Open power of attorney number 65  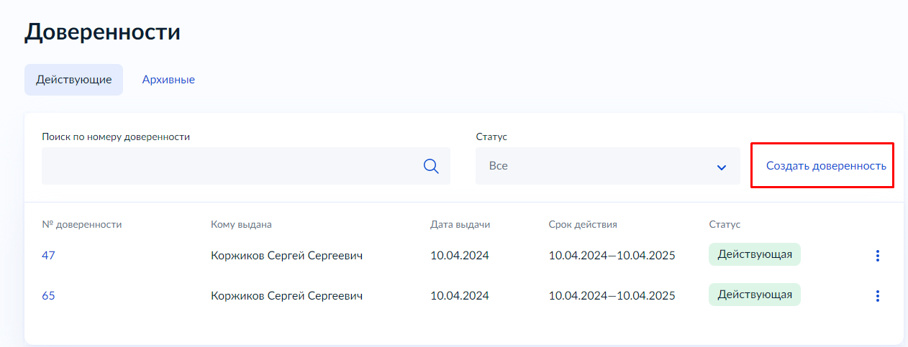coord(48,295)
